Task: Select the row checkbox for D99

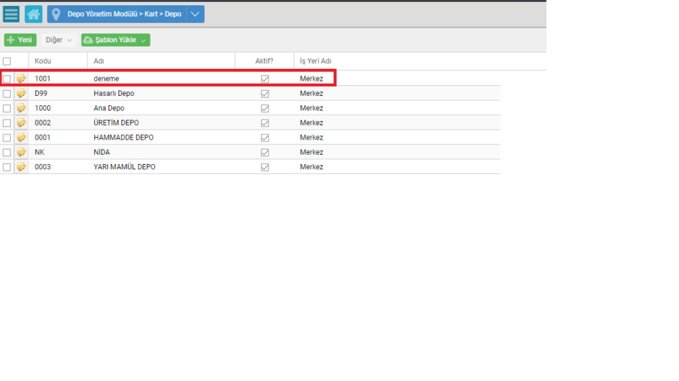Action: tap(7, 94)
